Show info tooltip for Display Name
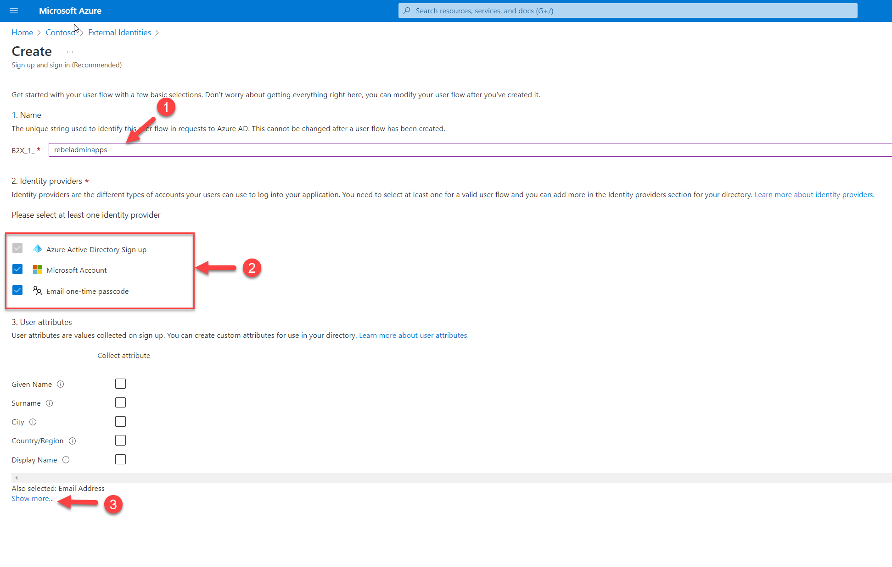The height and width of the screenshot is (567, 892). pos(66,460)
